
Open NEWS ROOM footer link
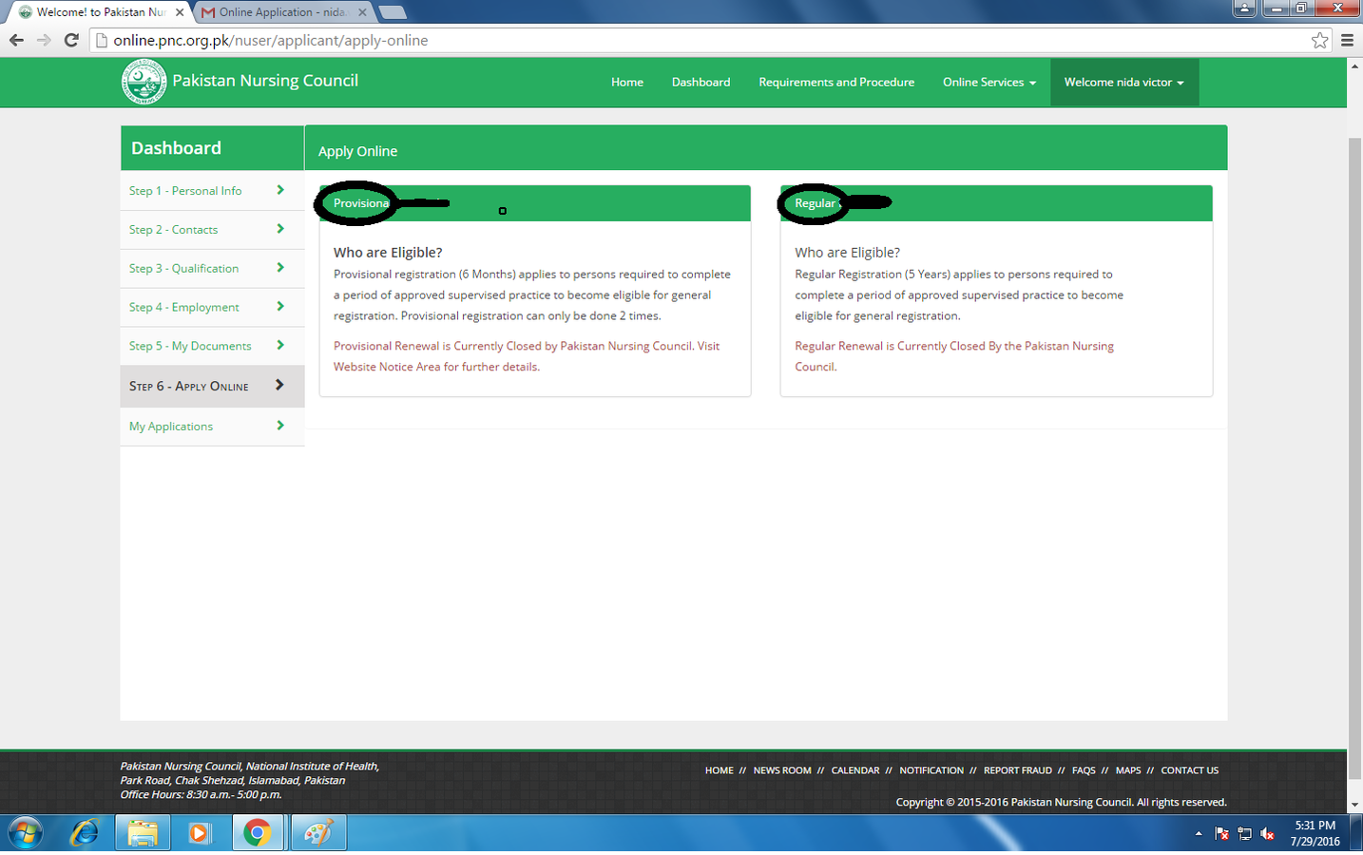coord(782,770)
